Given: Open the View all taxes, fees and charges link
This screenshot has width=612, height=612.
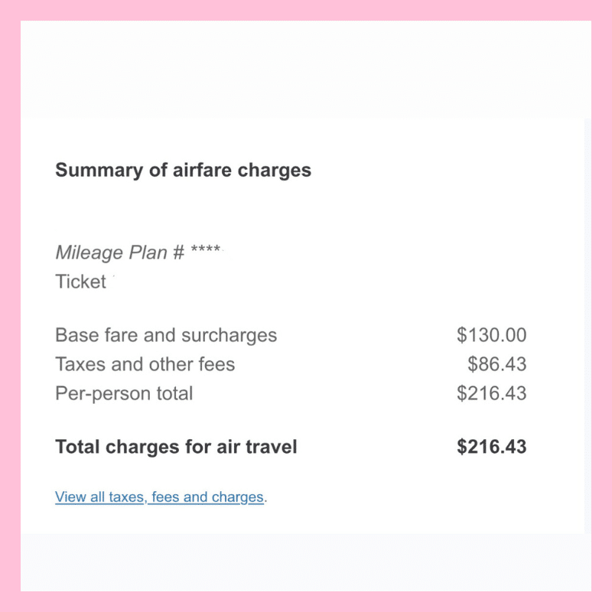Looking at the screenshot, I should coord(159,496).
